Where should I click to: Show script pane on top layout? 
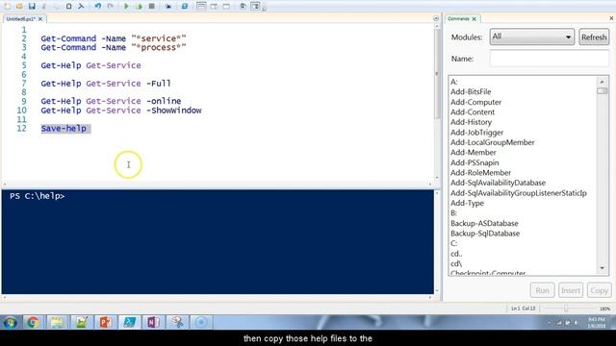click(x=201, y=7)
